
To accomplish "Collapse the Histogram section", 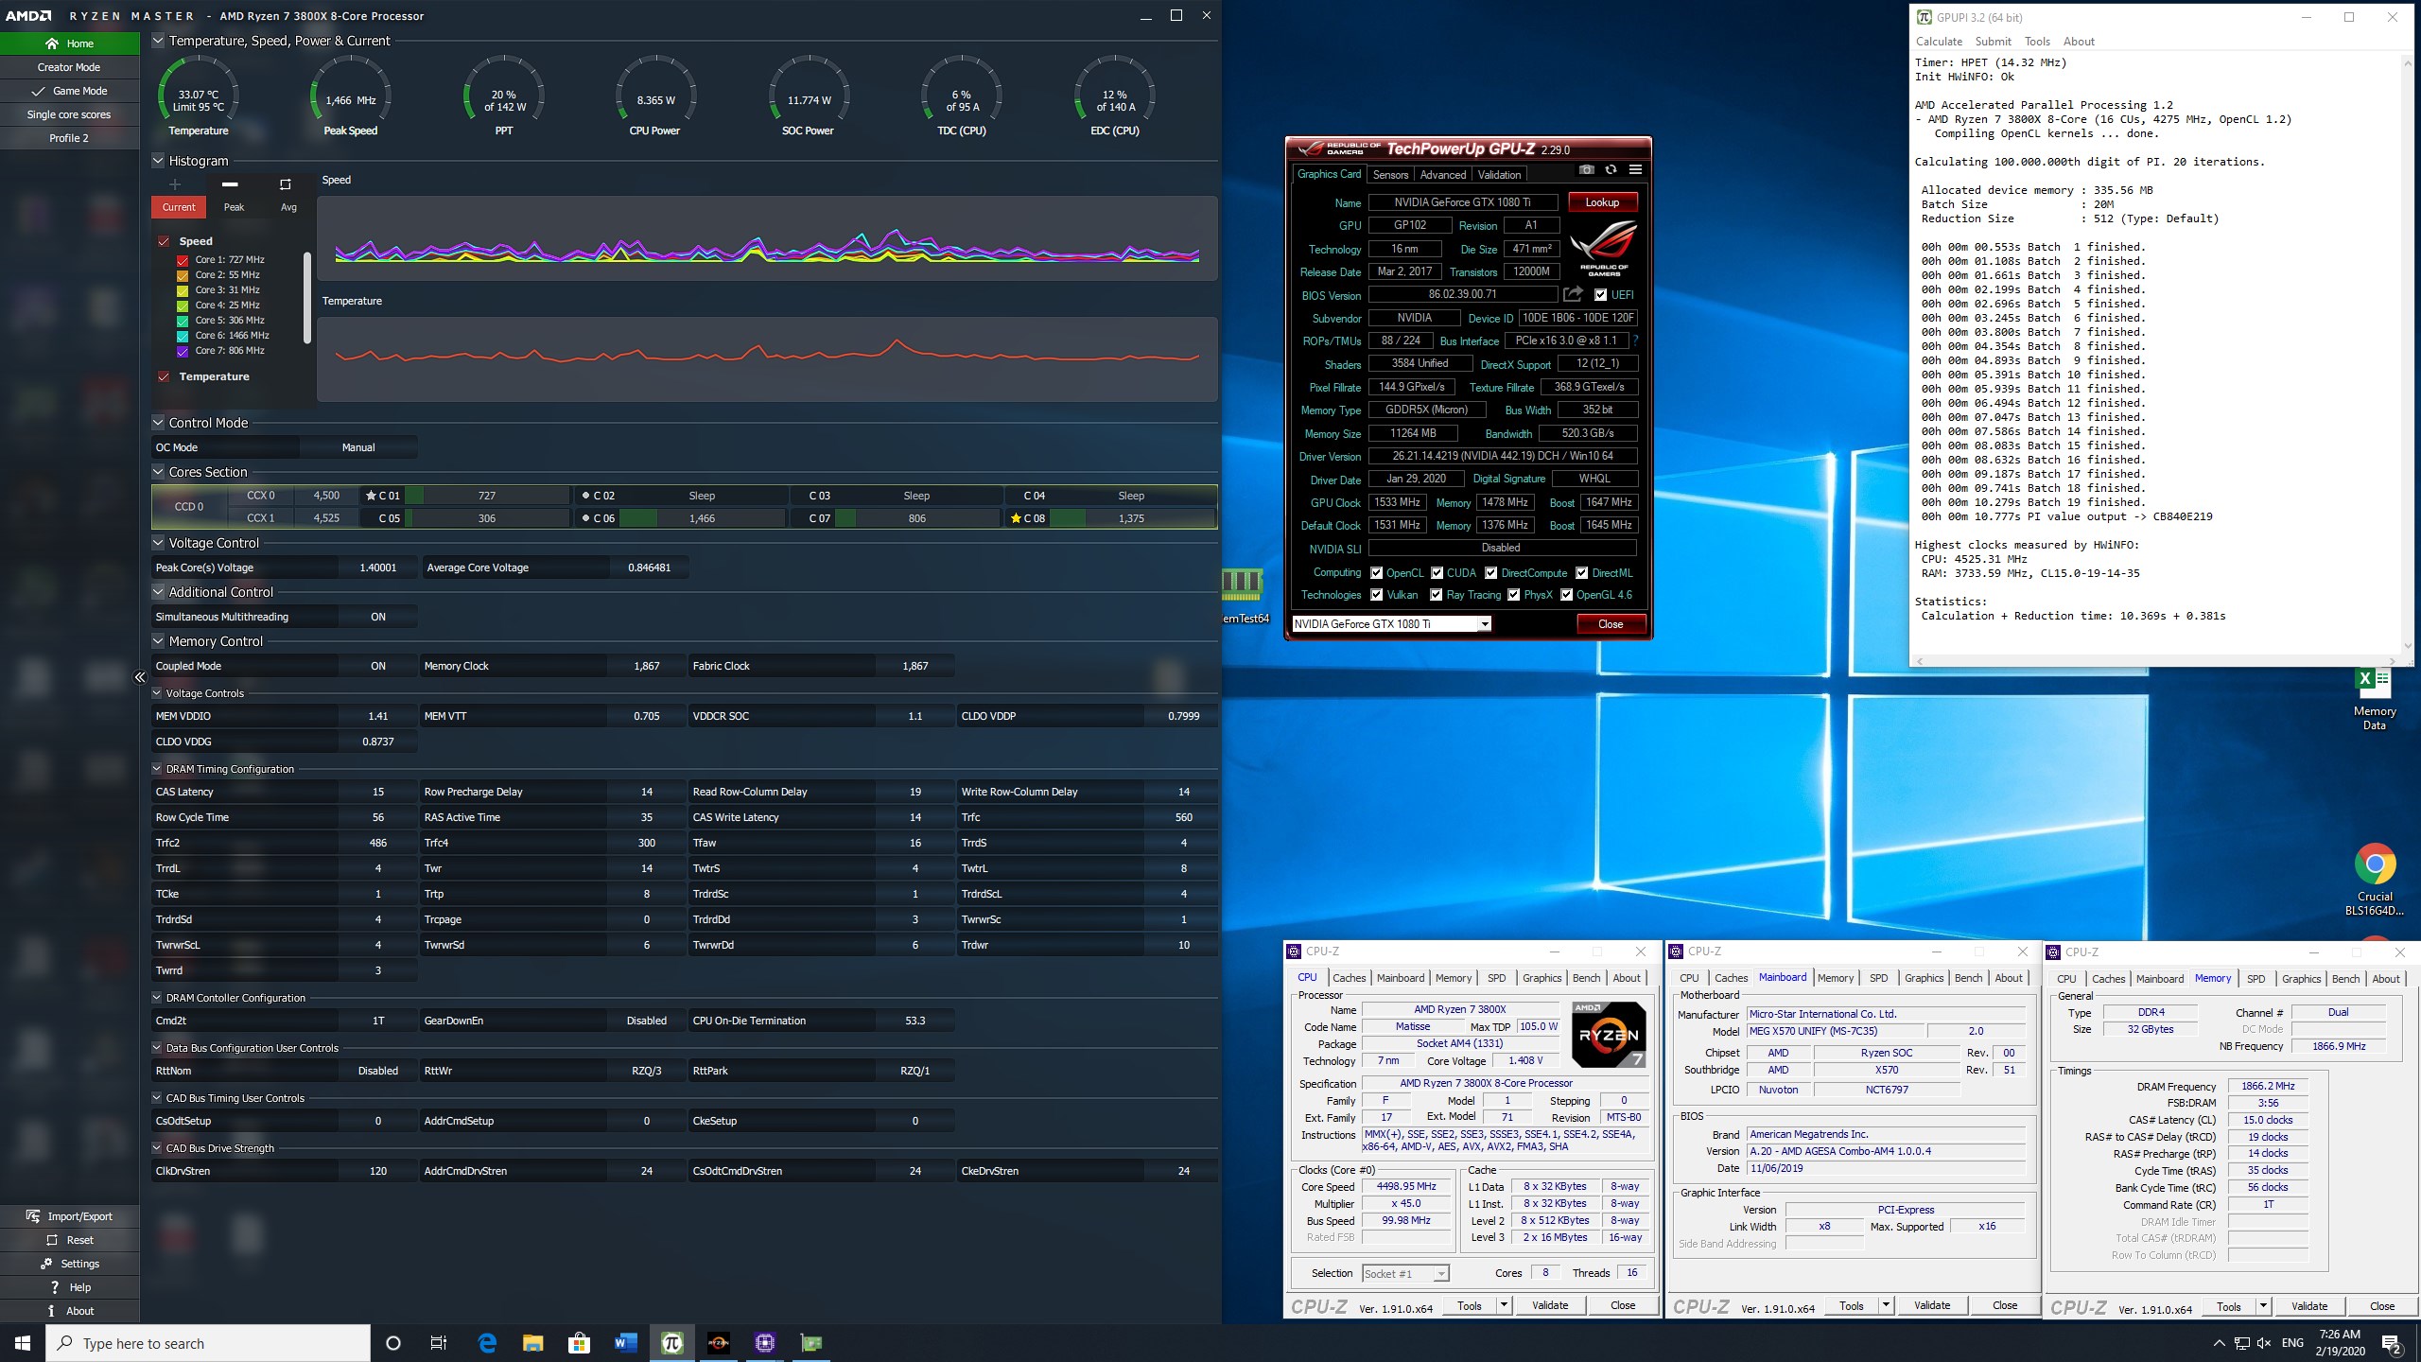I will pos(158,161).
